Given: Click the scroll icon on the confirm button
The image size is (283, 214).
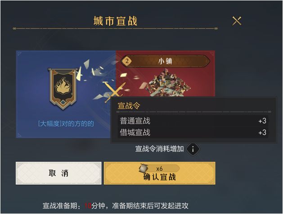Looking at the screenshot, I should 144,169.
